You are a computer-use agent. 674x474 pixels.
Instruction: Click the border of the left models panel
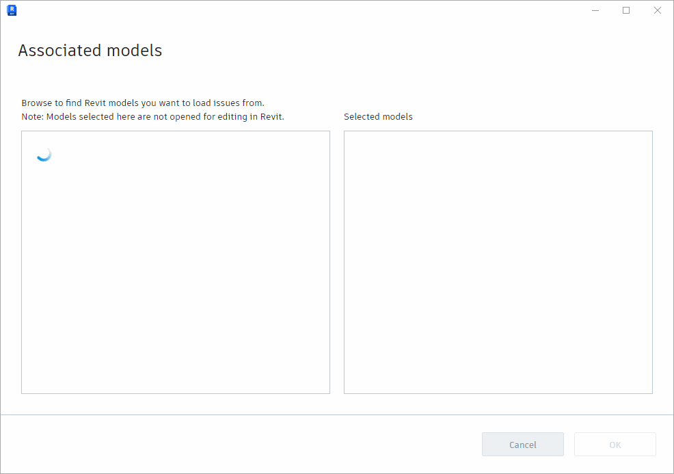point(21,262)
